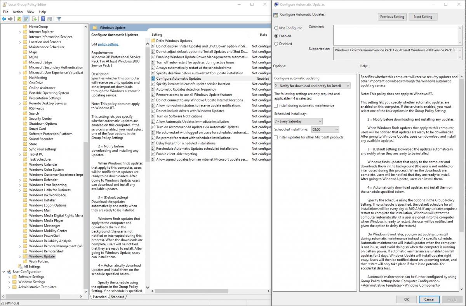Select Windows Ink Workspace in the tree

click(x=47, y=195)
